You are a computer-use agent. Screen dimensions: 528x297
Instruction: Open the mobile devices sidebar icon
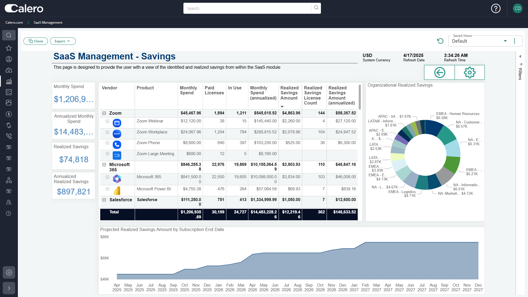(x=9, y=125)
